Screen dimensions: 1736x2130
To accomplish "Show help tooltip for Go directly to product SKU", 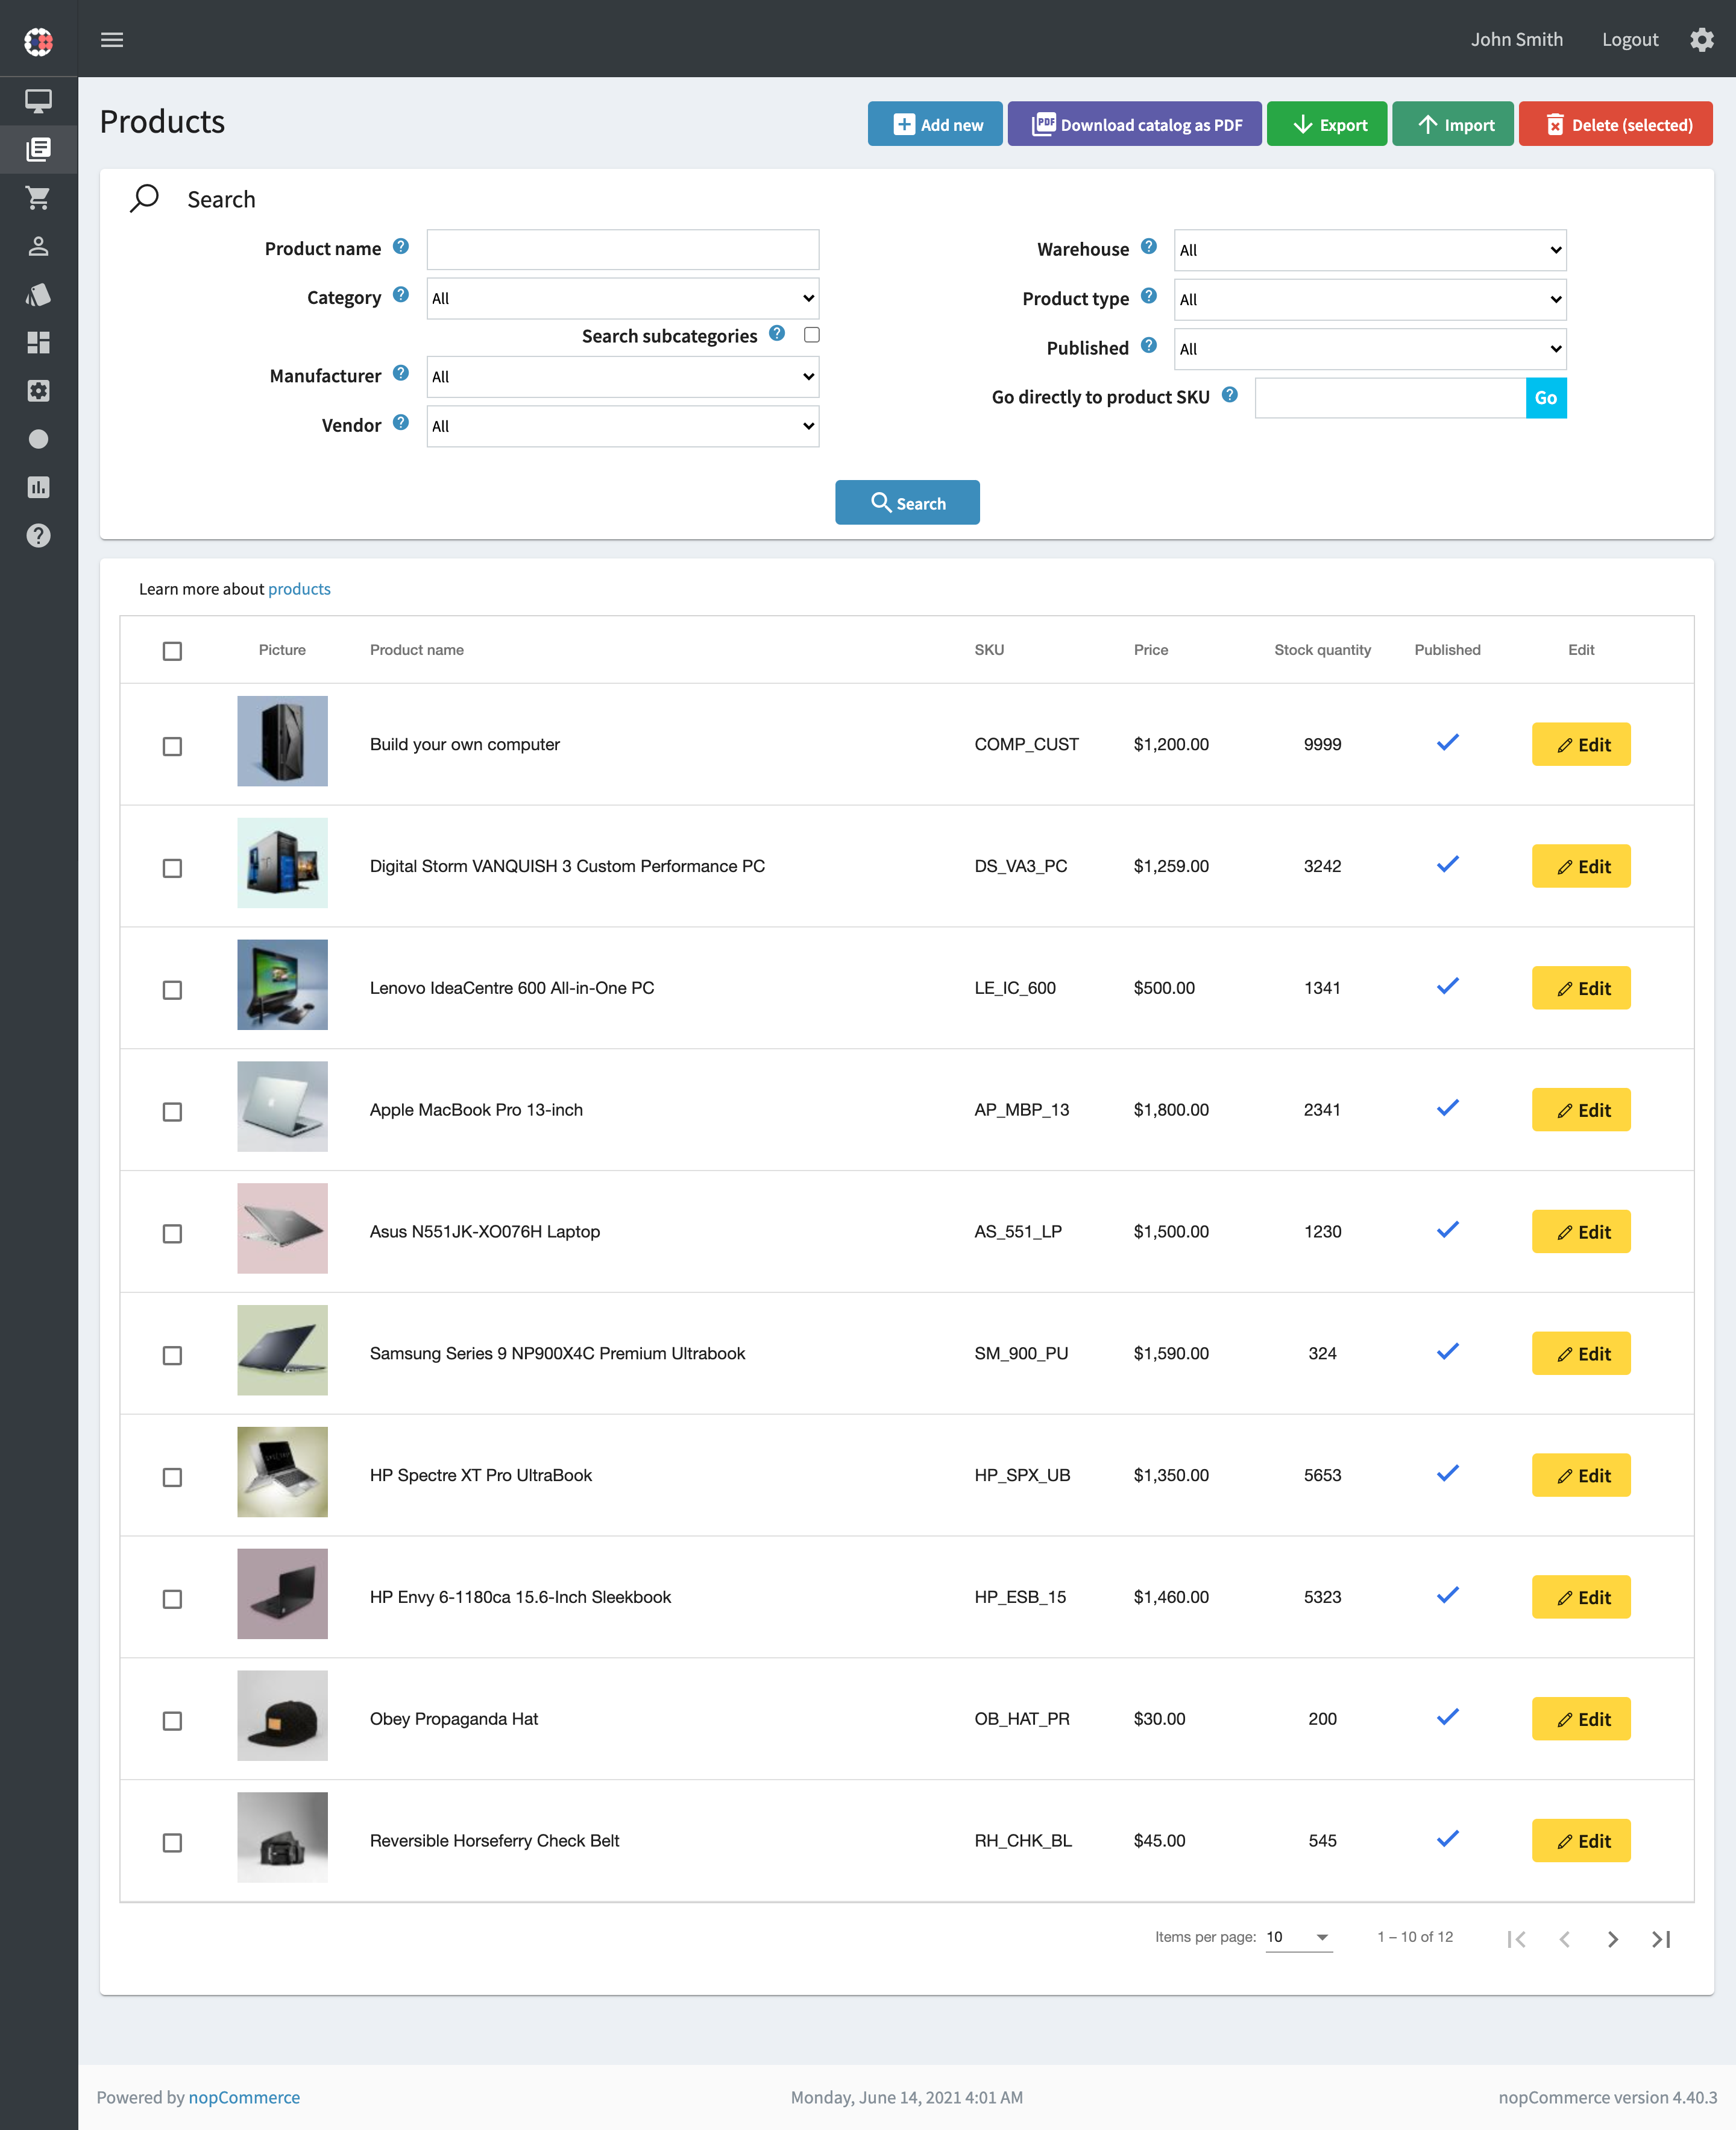I will click(x=1230, y=394).
